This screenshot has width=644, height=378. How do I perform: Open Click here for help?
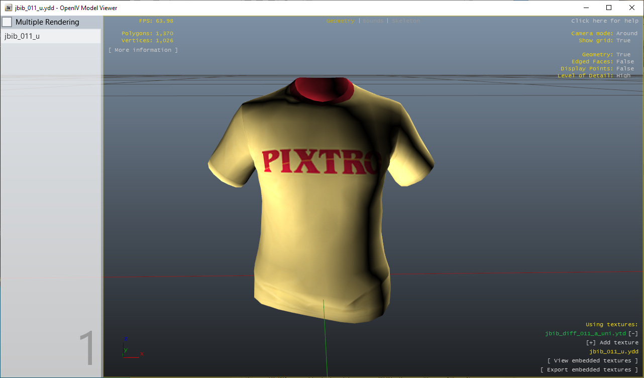605,21
